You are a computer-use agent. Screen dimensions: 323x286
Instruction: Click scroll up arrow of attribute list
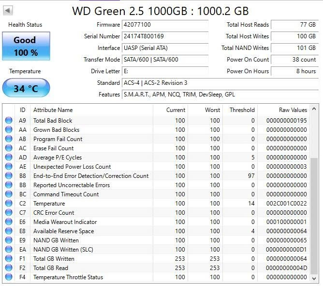(314, 109)
